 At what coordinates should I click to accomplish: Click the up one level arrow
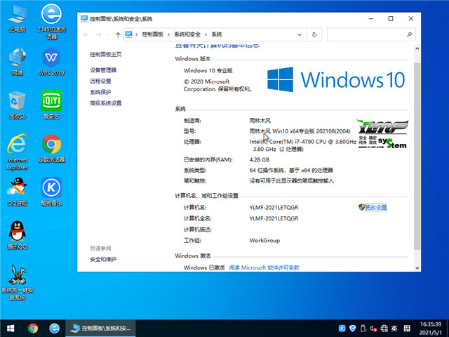coord(118,34)
